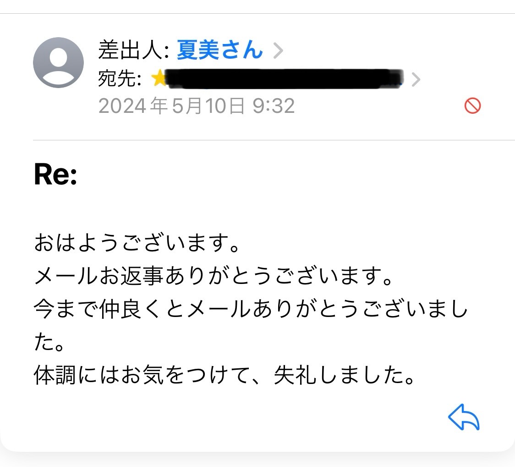Open sender contact 夏美さん
This screenshot has height=467, width=515.
(x=219, y=50)
